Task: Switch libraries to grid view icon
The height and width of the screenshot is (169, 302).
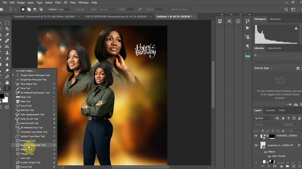Action: tap(298, 68)
